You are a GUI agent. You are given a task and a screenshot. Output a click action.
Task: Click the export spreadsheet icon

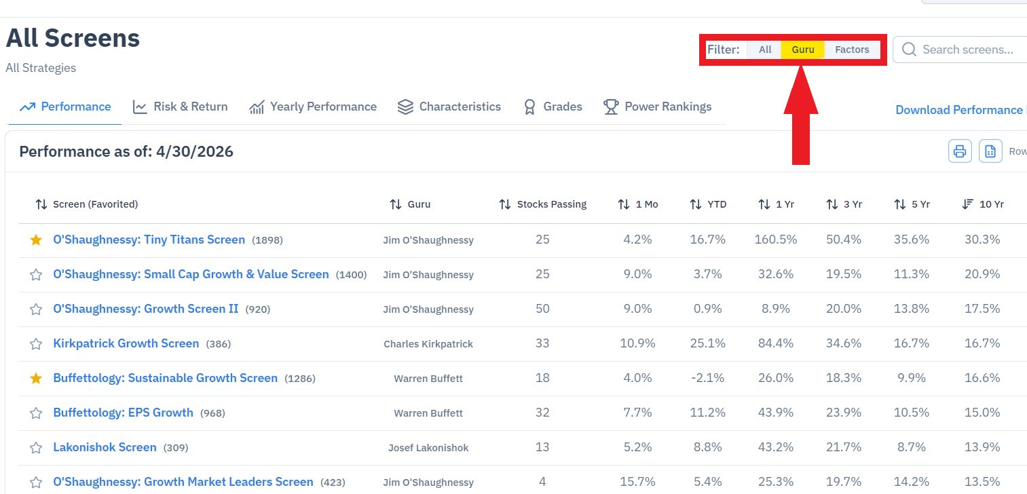[x=990, y=151]
